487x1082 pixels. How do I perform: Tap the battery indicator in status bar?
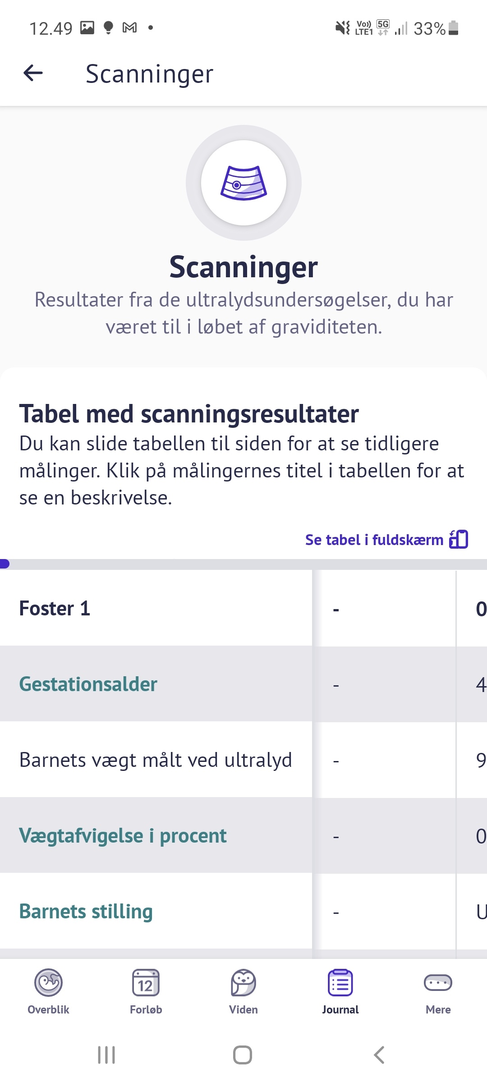click(x=454, y=28)
